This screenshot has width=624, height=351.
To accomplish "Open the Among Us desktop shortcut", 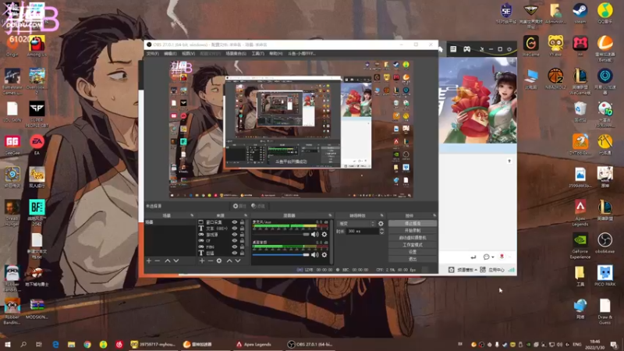I will (37, 46).
